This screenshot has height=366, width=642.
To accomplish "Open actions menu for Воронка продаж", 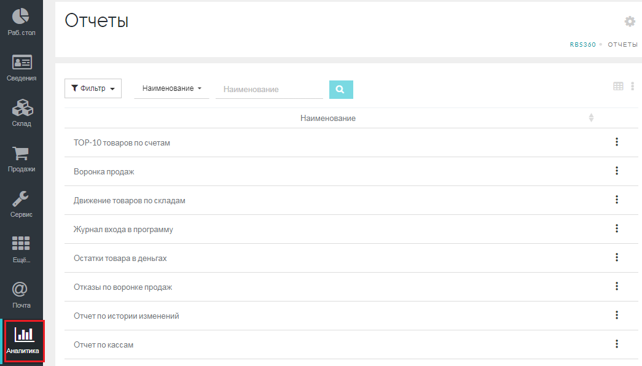I will click(616, 171).
